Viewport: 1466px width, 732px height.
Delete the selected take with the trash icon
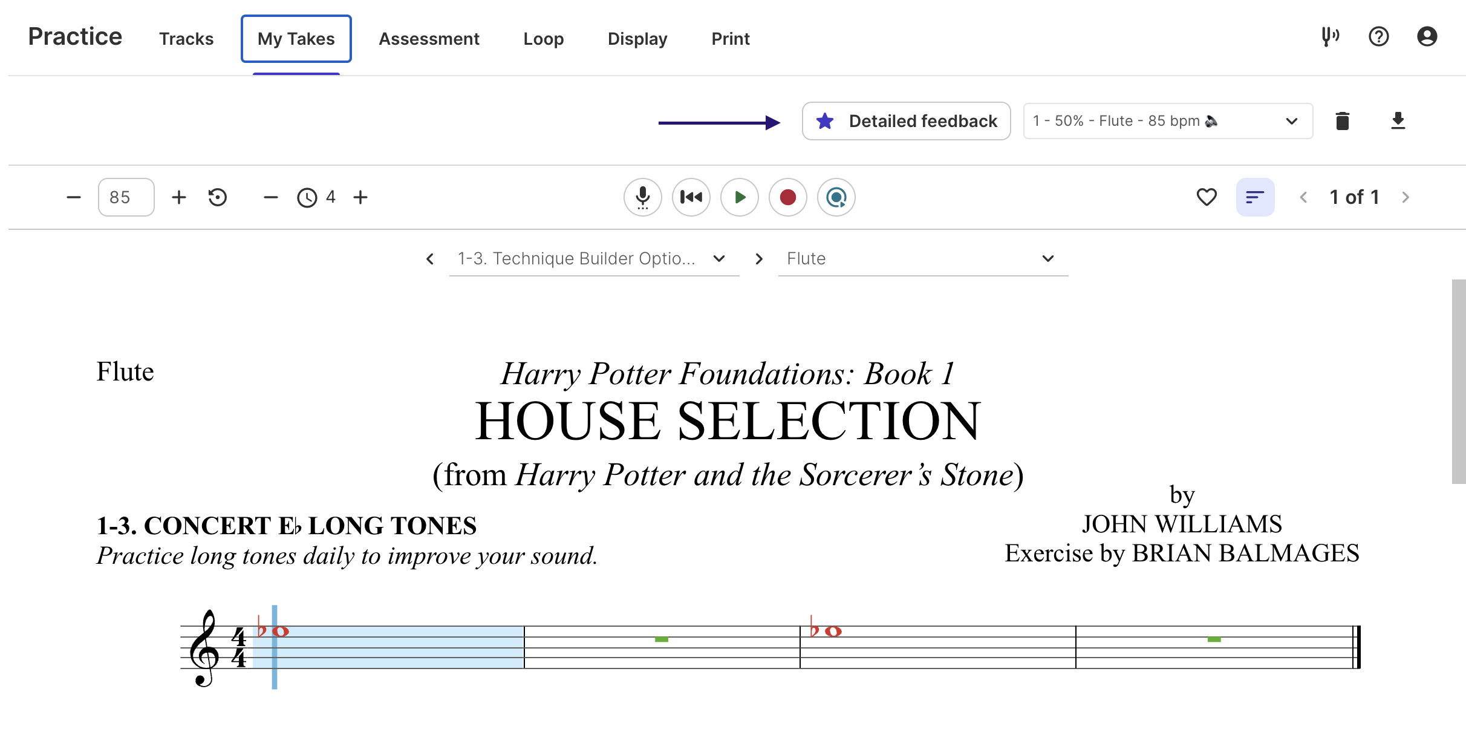click(x=1342, y=121)
